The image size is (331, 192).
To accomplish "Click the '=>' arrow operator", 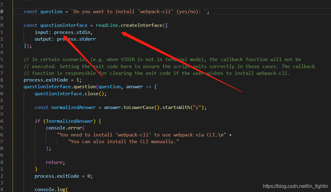I will click(x=149, y=87).
